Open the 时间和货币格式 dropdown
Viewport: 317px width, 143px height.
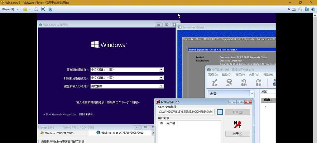pyautogui.click(x=161, y=78)
